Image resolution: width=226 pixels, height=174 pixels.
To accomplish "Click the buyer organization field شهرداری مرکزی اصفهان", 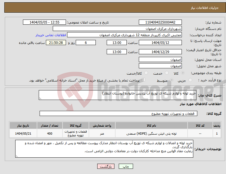I will click(x=117, y=28).
